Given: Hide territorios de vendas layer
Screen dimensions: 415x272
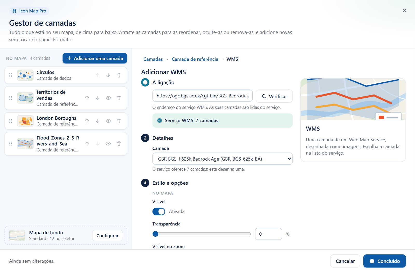Looking at the screenshot, I should [x=108, y=98].
